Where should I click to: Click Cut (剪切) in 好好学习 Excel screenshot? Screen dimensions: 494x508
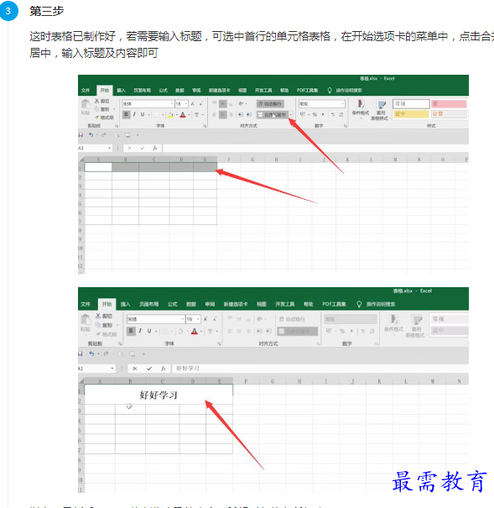click(x=104, y=316)
